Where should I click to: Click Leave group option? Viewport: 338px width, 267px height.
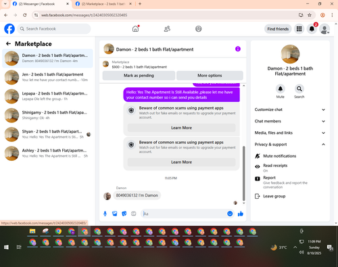click(x=290, y=196)
